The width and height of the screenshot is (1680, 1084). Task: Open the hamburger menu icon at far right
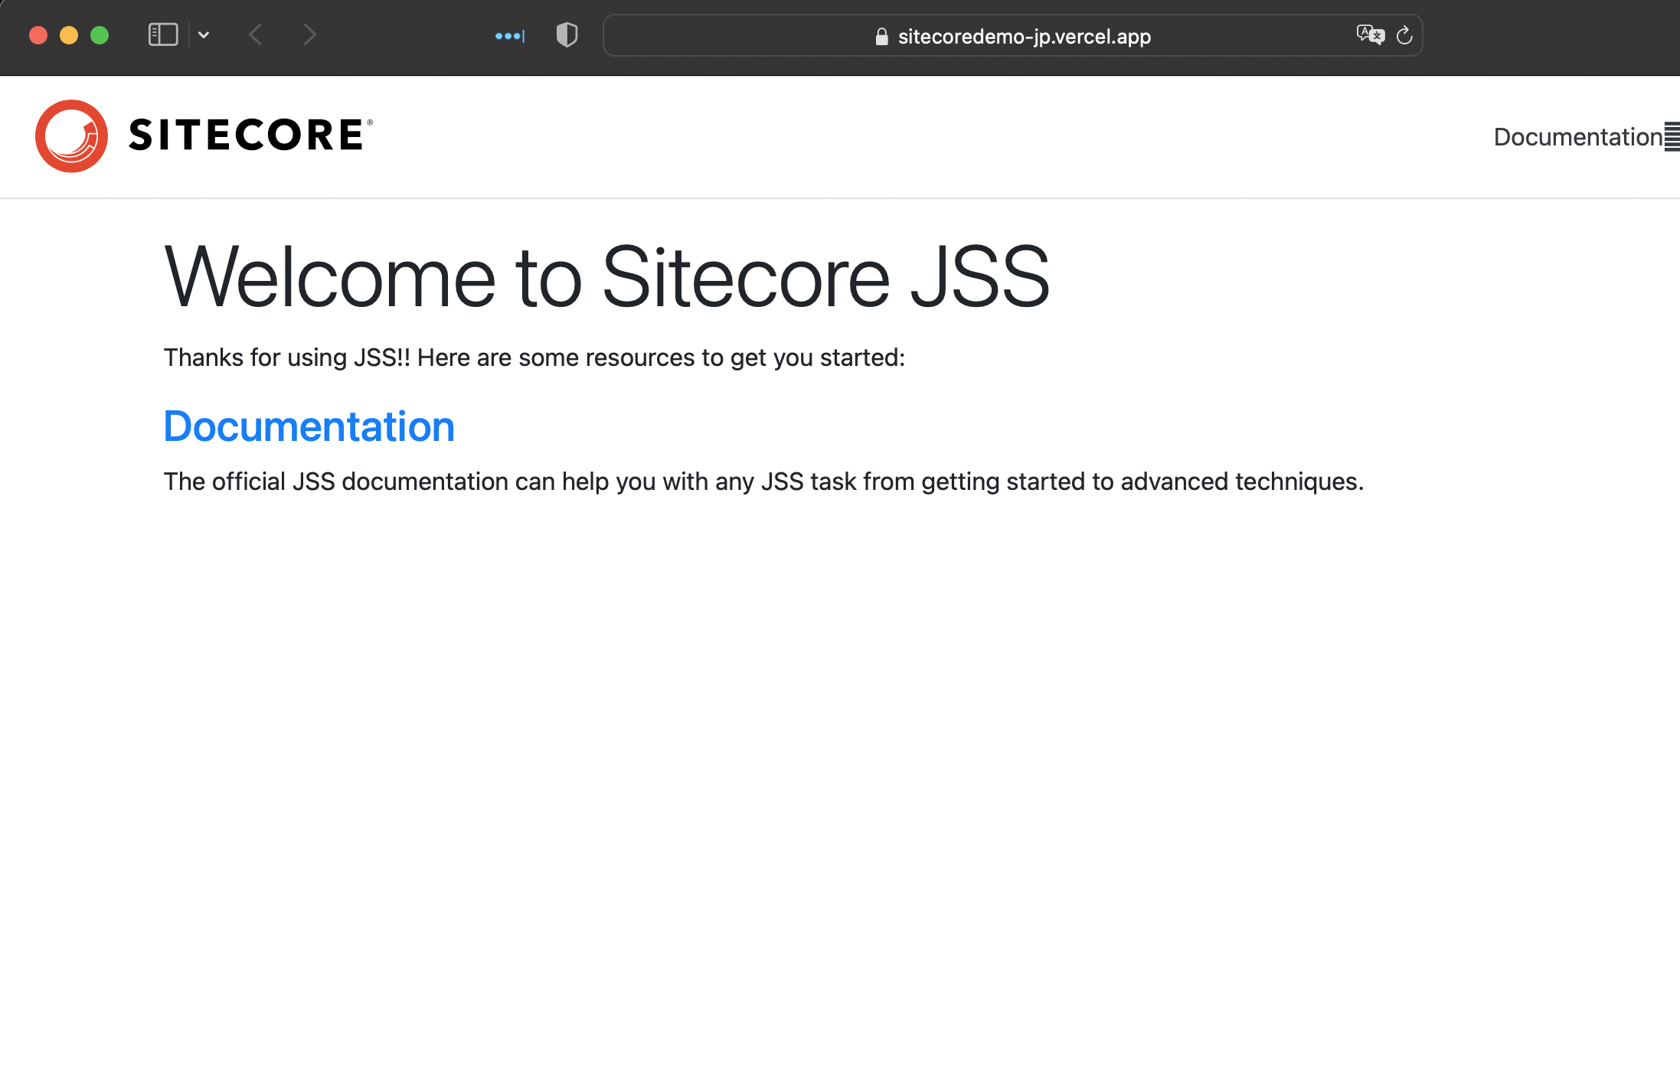coord(1672,137)
